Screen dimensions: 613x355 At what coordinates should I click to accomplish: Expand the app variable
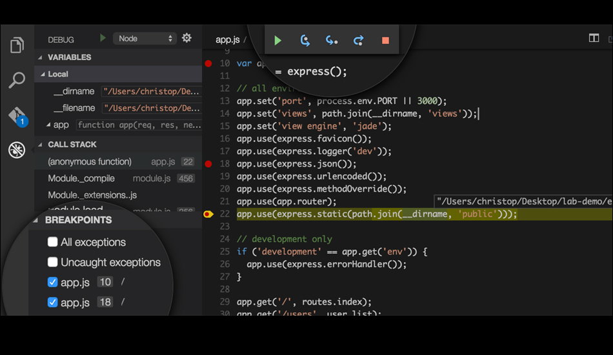tap(48, 125)
